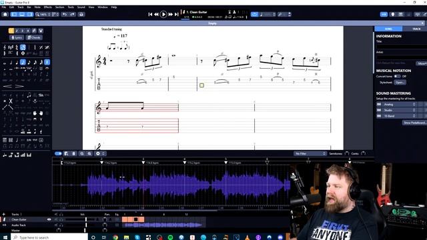This screenshot has height=240, width=427.
Task: Open the audio panel gear settings dropdown
Action: [99, 154]
